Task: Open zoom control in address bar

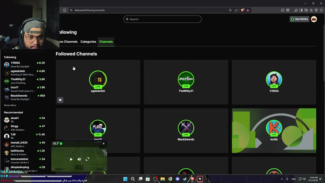Action: (x=230, y=10)
